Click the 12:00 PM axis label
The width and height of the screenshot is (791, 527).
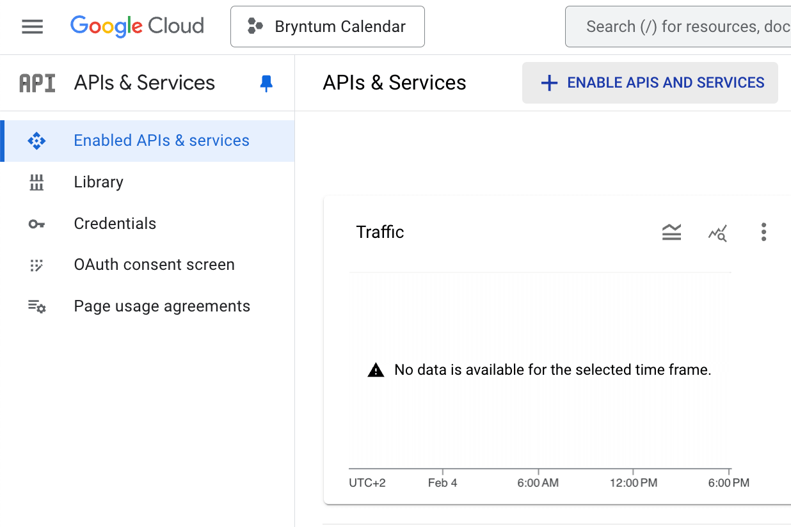click(x=633, y=483)
